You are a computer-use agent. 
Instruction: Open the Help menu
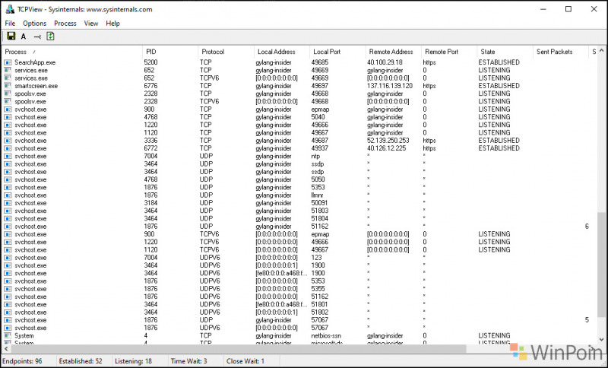[x=112, y=24]
